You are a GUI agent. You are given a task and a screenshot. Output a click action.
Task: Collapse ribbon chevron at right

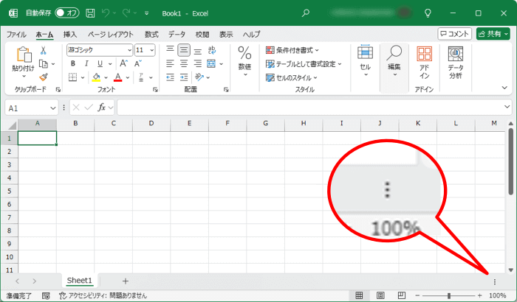click(504, 88)
